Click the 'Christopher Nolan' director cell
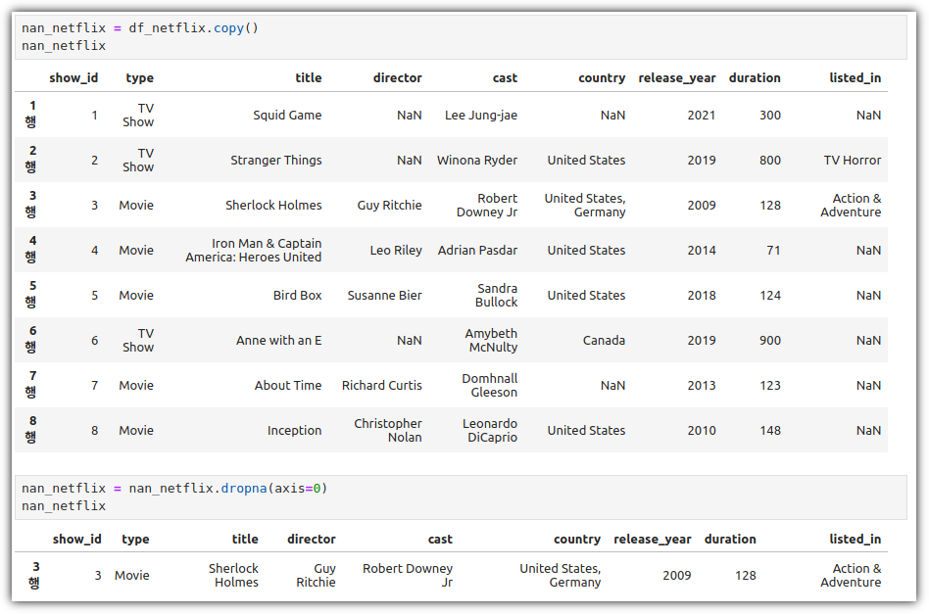The width and height of the screenshot is (929, 614). coord(388,431)
